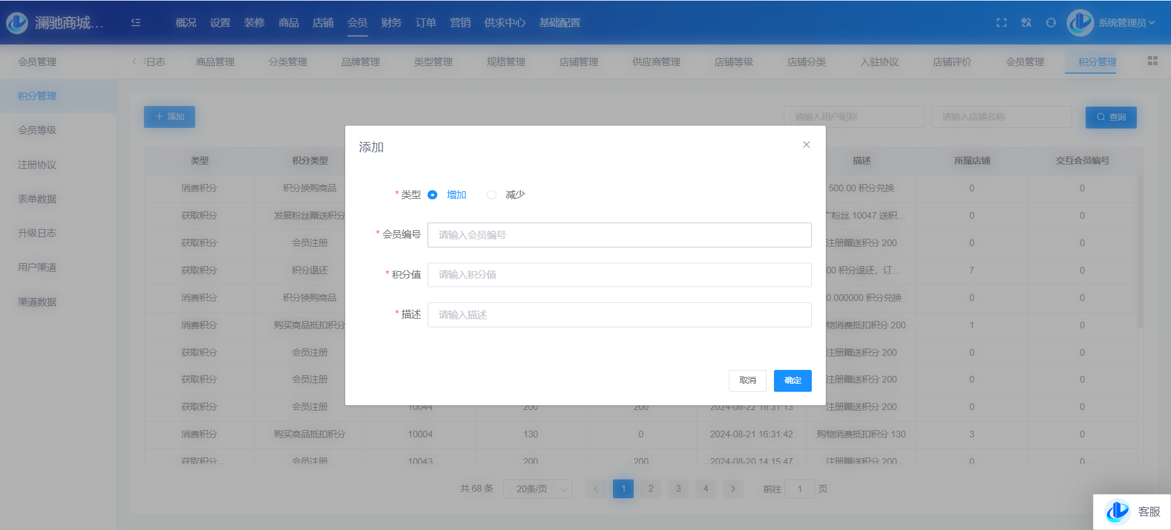This screenshot has width=1171, height=530.
Task: Click the language translate icon
Action: [x=1026, y=23]
